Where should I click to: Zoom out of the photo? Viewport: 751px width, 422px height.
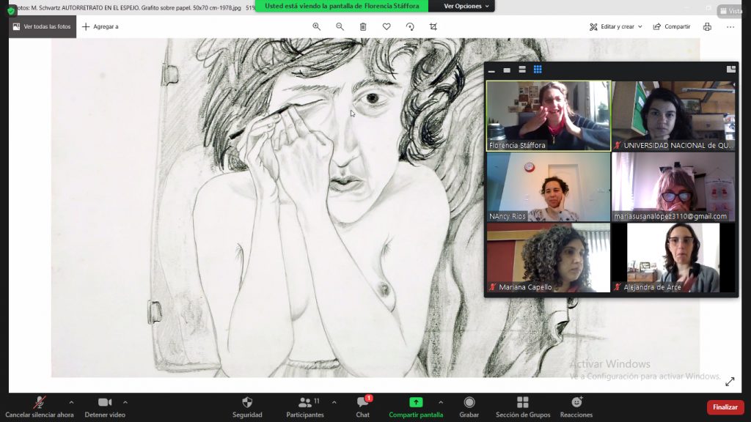[340, 26]
